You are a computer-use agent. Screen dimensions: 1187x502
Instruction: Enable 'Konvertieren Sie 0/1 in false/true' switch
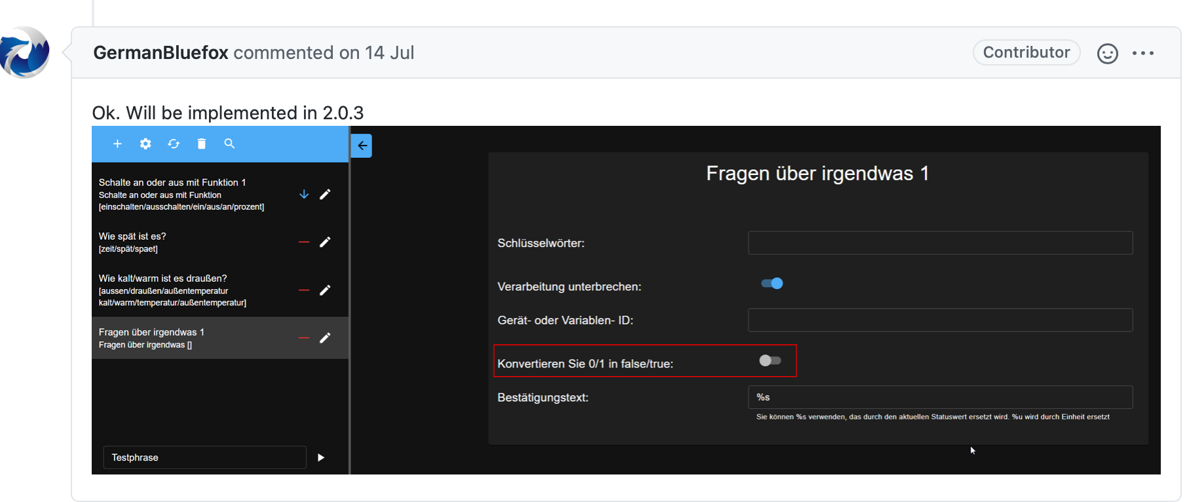click(x=770, y=360)
